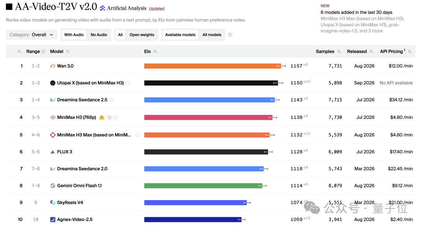Show only Available models
Viewport: 421px width, 225px height.
click(x=180, y=35)
